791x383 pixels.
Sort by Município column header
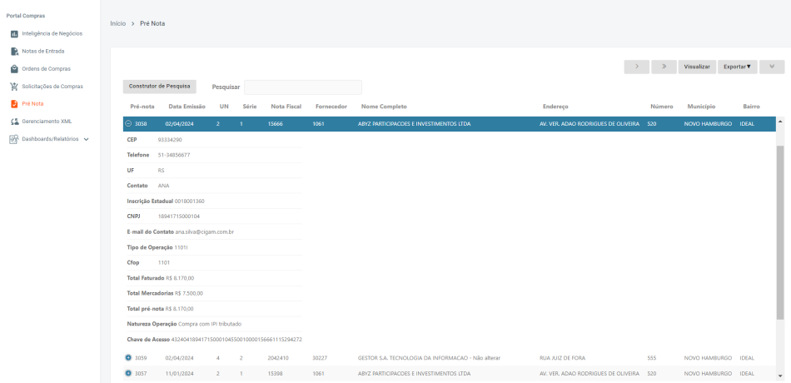[x=701, y=107]
